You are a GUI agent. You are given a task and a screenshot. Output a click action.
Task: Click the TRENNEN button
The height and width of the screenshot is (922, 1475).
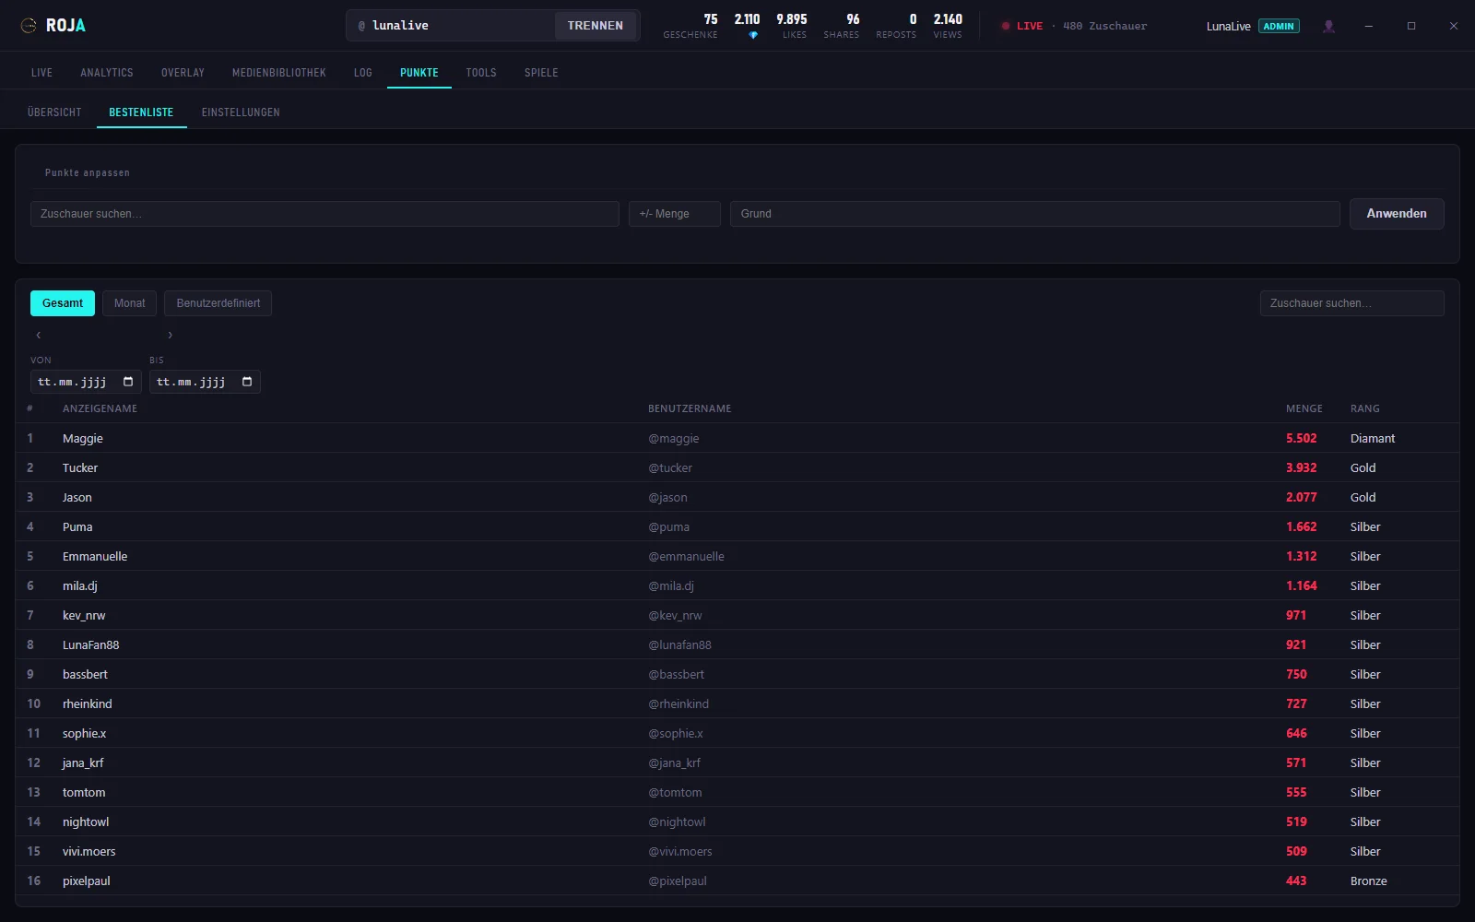pos(596,26)
